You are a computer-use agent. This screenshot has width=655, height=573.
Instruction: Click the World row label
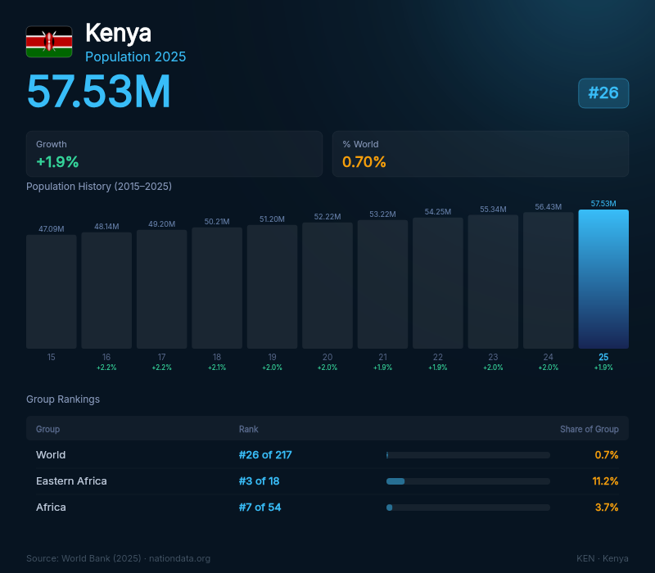[51, 455]
